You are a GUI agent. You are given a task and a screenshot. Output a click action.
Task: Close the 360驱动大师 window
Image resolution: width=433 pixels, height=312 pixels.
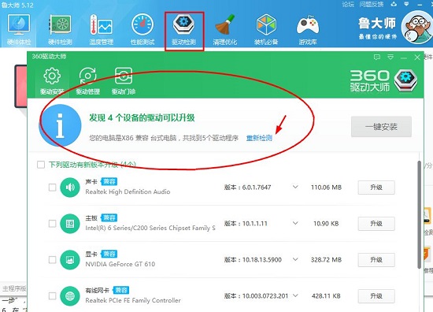pyautogui.click(x=417, y=58)
